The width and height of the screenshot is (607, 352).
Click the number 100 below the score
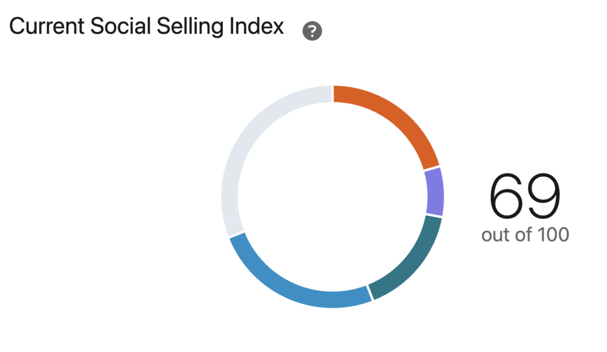[552, 235]
